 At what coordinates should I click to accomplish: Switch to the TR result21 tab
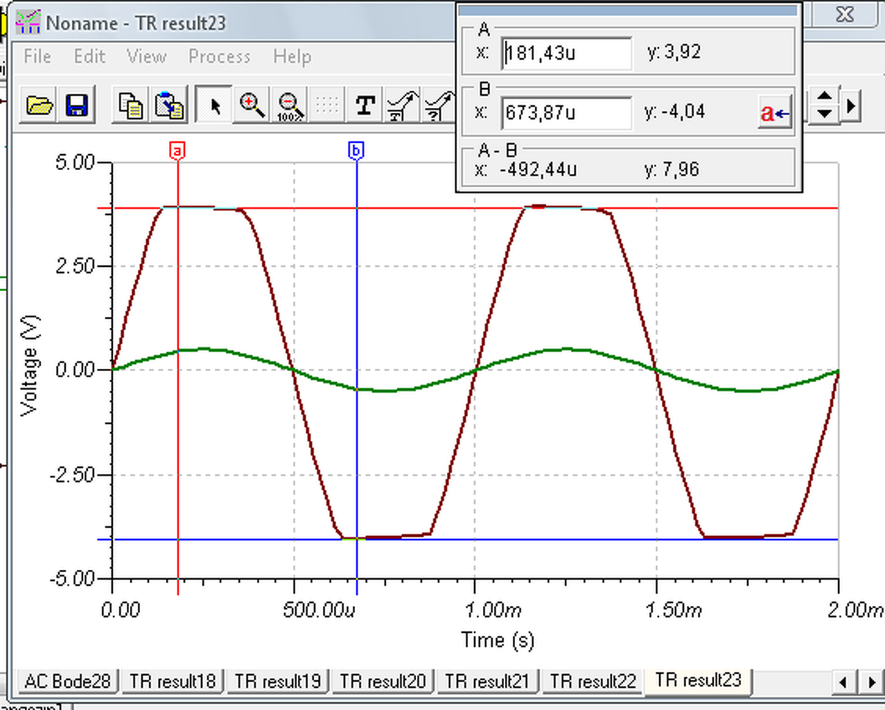(x=488, y=681)
